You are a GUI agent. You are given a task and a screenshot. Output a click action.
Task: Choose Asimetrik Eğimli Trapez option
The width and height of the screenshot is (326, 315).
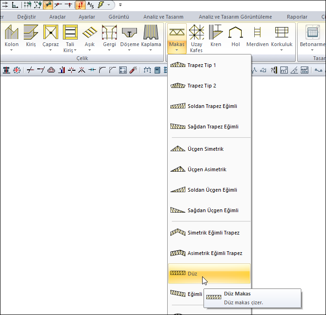[x=215, y=253]
